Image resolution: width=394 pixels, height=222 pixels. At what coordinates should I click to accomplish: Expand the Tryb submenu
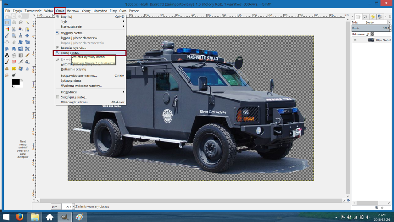pyautogui.click(x=90, y=21)
